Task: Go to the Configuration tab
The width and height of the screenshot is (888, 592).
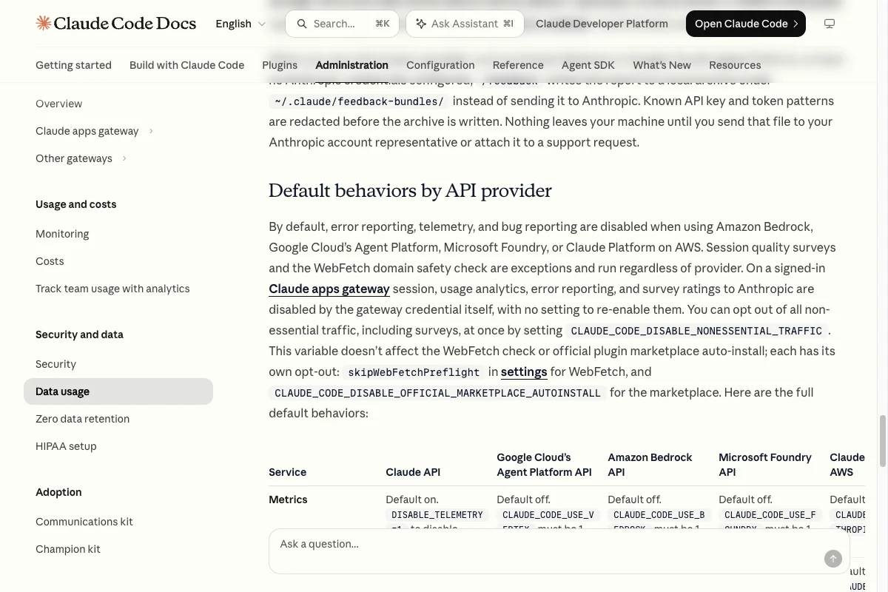Action: 440,65
